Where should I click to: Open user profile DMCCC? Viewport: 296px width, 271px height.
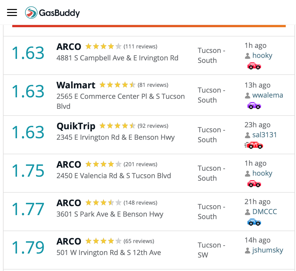[265, 212]
